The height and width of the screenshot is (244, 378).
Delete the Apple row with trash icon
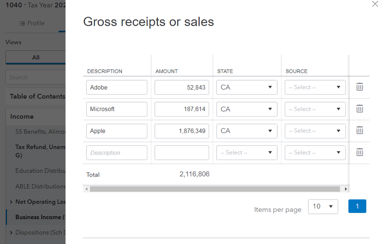359,131
